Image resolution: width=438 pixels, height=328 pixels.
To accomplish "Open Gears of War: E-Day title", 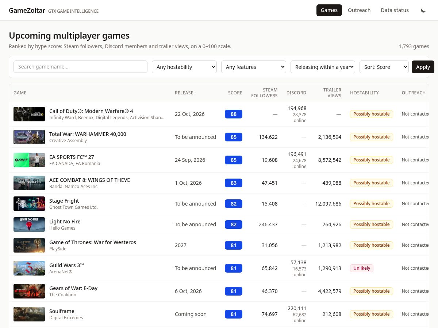I will [73, 288].
